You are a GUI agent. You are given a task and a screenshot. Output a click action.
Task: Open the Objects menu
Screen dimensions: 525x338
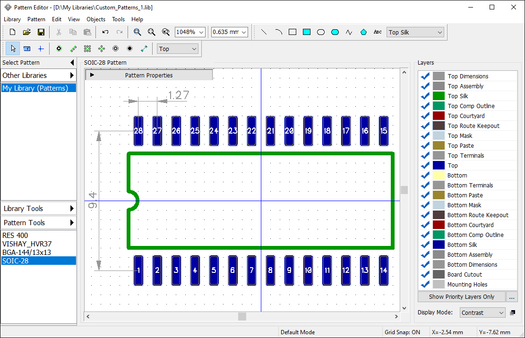click(x=96, y=19)
